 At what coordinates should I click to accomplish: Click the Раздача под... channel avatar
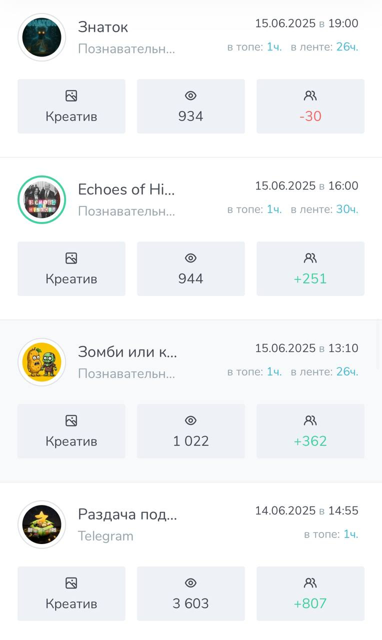[x=42, y=524]
